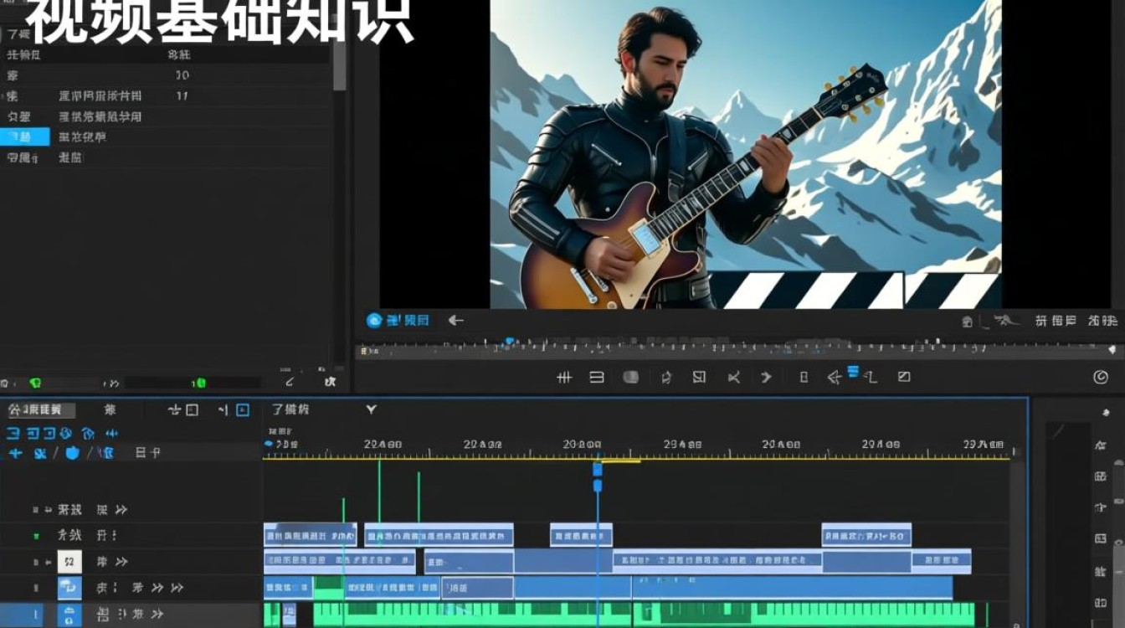Screen dimensions: 1125x628
Task: Click the triple vertical bars icon in preview controls
Action: (x=564, y=378)
